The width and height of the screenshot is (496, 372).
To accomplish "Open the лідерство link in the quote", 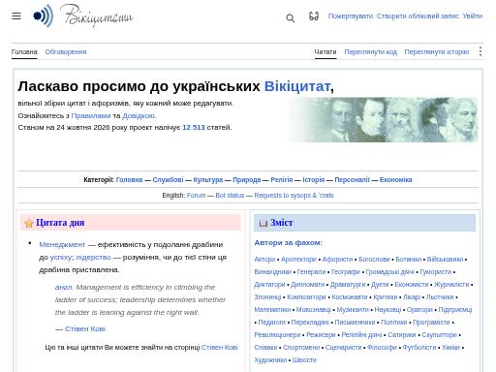I will pyautogui.click(x=93, y=258).
